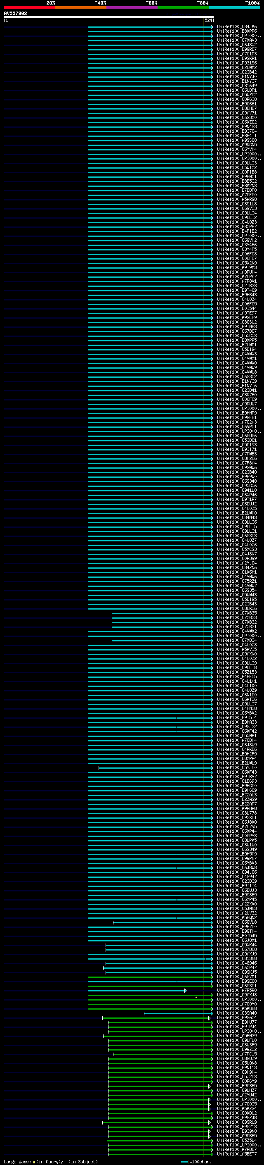Viewport: 264px width, 1165px height.
Task: Select hit label UniRef100_A5BET7
Action: (237, 1154)
